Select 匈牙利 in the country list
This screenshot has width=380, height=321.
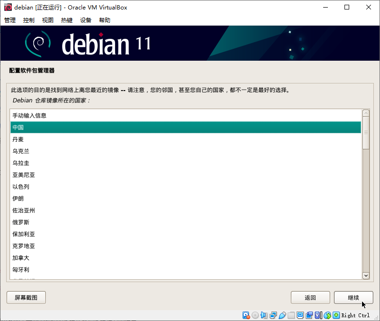point(186,270)
